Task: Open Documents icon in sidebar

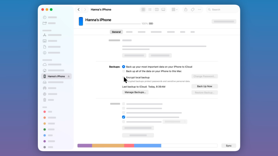Action: pos(45,47)
